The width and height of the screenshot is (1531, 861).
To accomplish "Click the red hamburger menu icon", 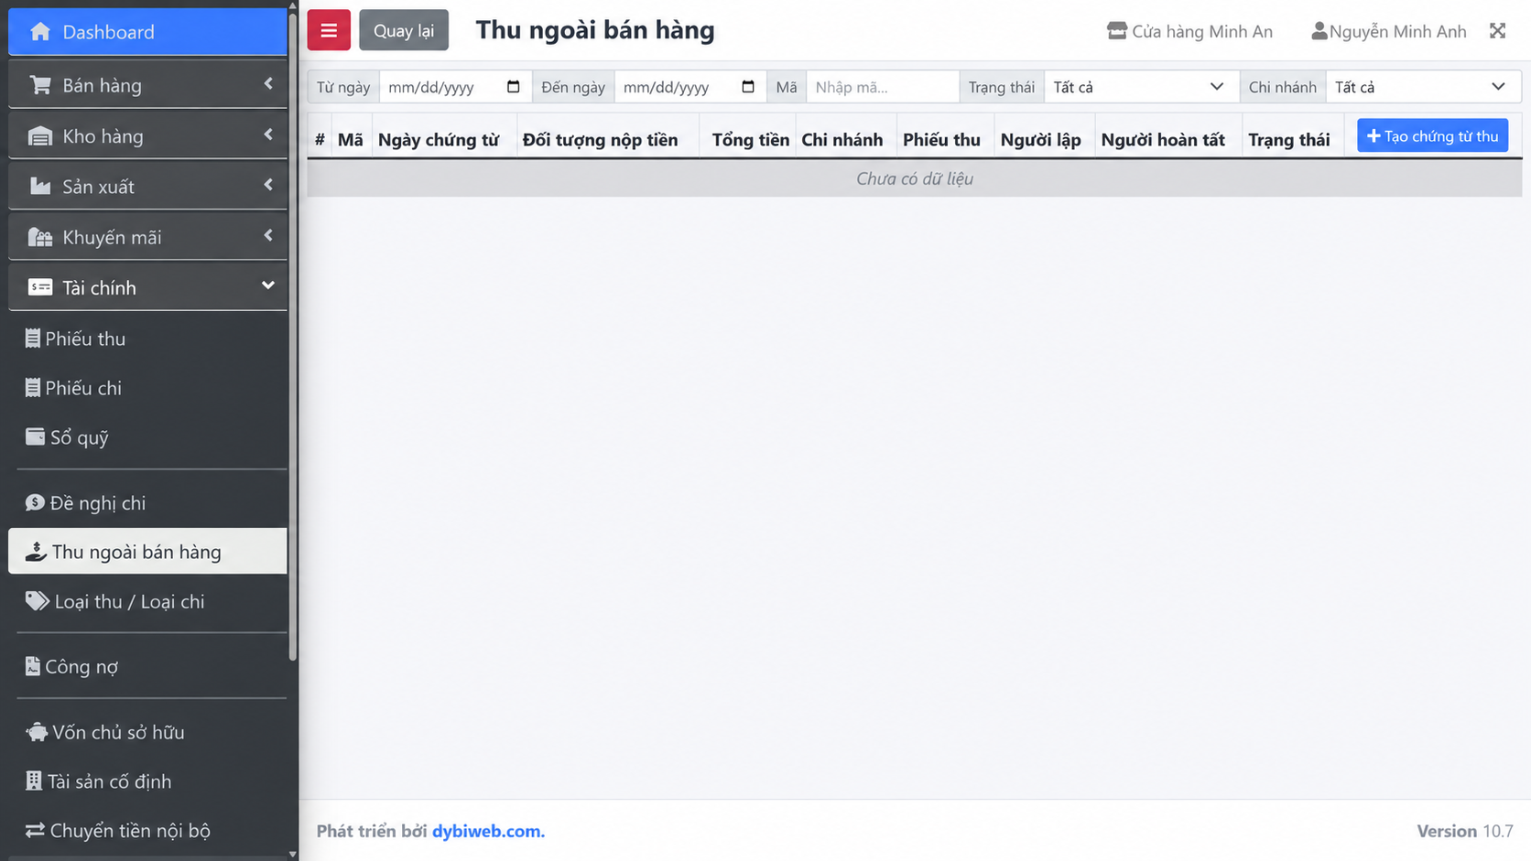I will pos(329,30).
